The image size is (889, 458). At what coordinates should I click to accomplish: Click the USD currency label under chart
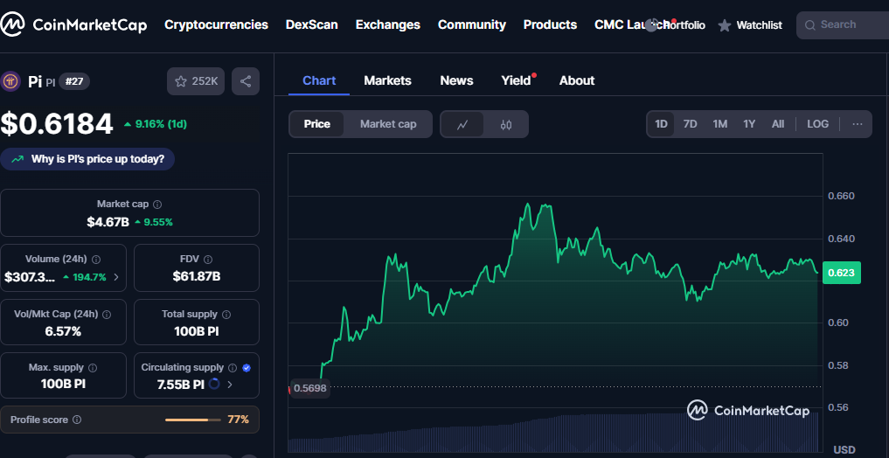pyautogui.click(x=844, y=449)
